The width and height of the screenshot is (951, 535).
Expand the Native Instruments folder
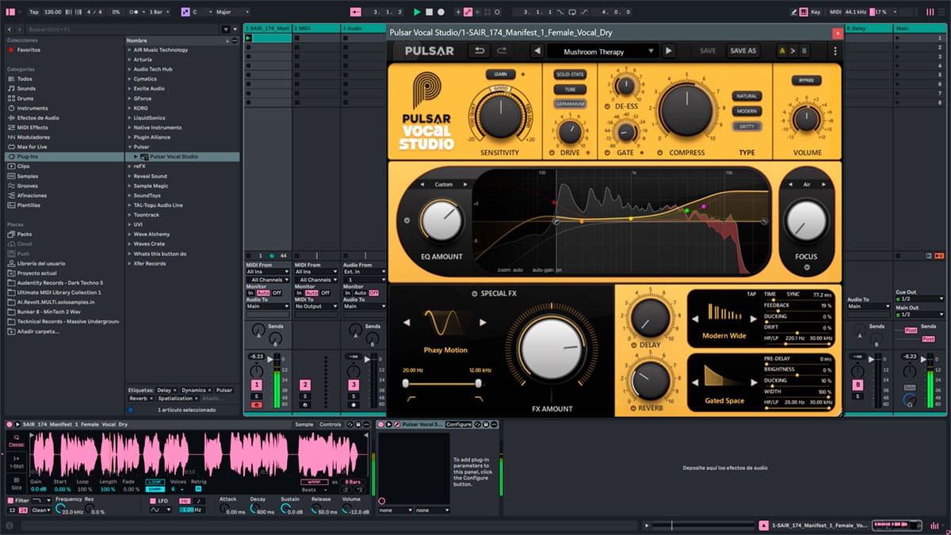coord(129,128)
